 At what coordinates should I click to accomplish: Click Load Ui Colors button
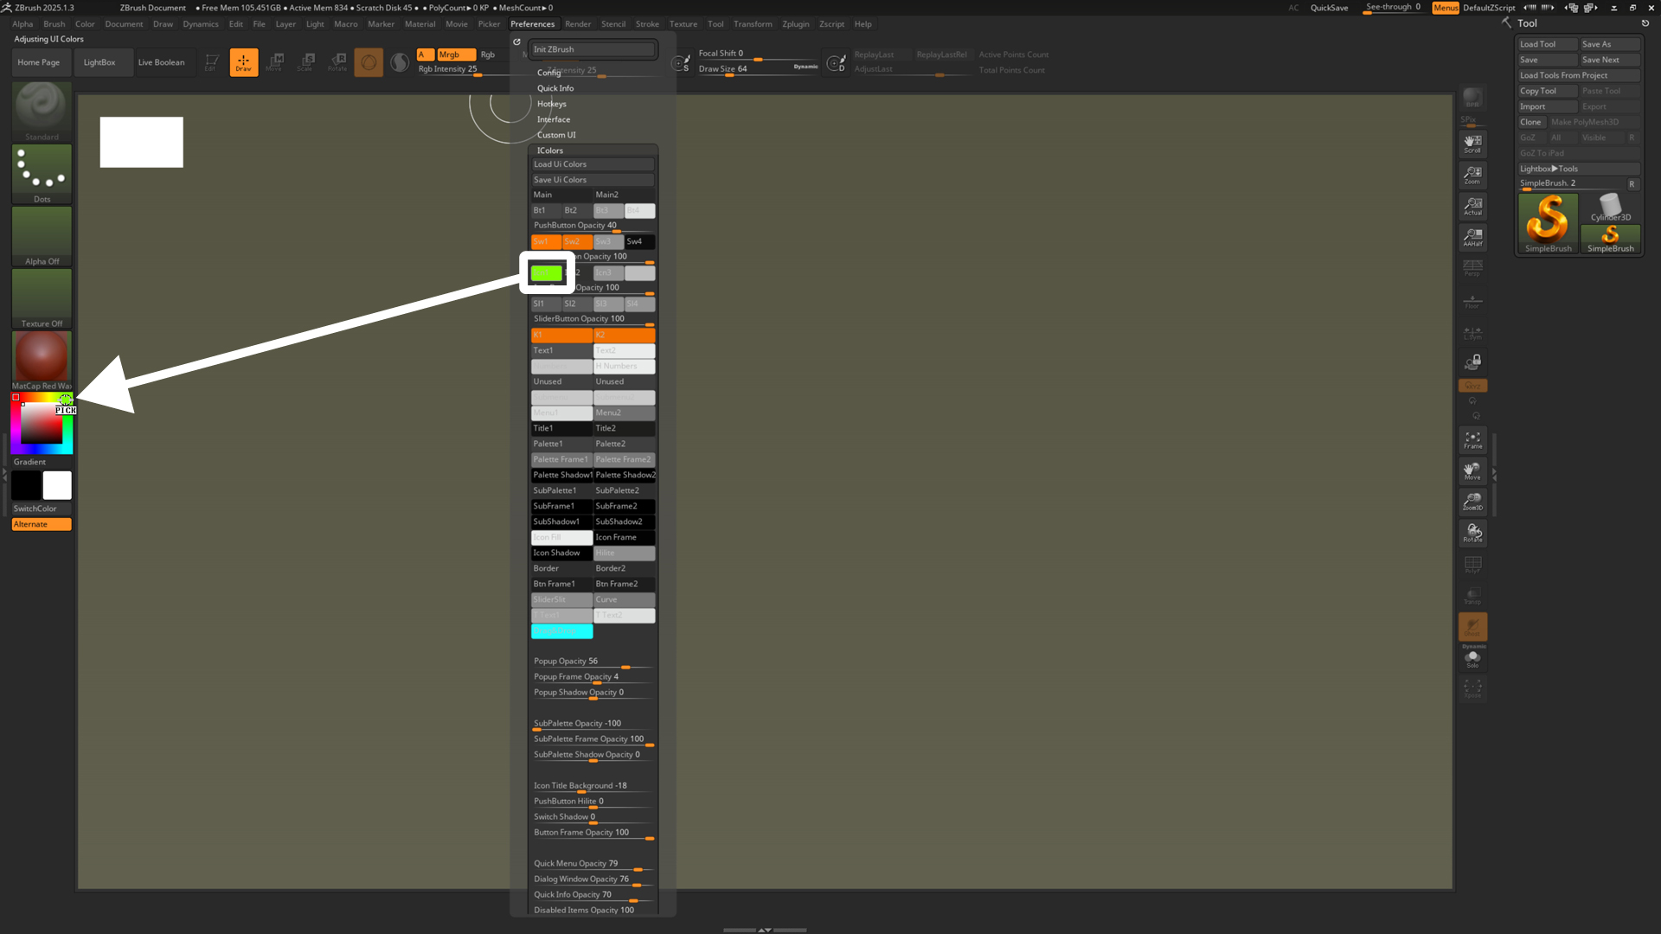tap(593, 164)
